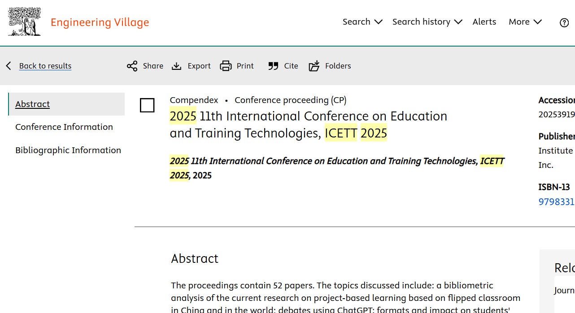The width and height of the screenshot is (575, 313).
Task: Click the ISBN-13 number link
Action: coord(556,202)
